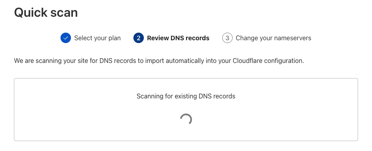Click the Quick scan heading
The width and height of the screenshot is (372, 151).
46,12
